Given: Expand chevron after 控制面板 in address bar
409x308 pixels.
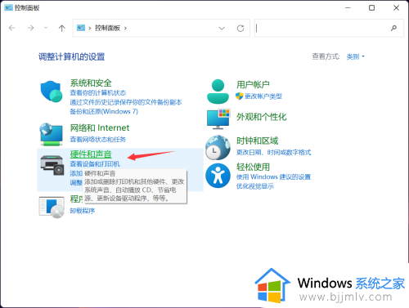Looking at the screenshot, I should [x=125, y=28].
